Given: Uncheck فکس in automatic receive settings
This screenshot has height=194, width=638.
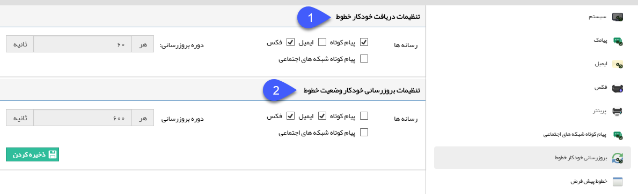Looking at the screenshot, I should click(290, 42).
